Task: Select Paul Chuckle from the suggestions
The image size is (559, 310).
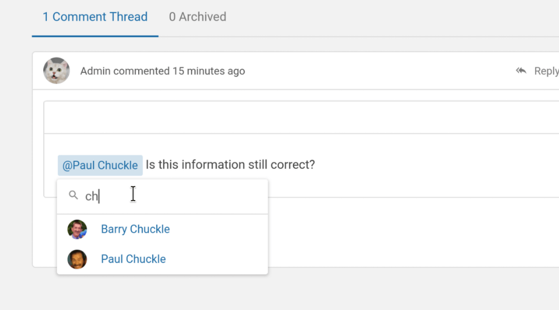Action: pos(133,259)
